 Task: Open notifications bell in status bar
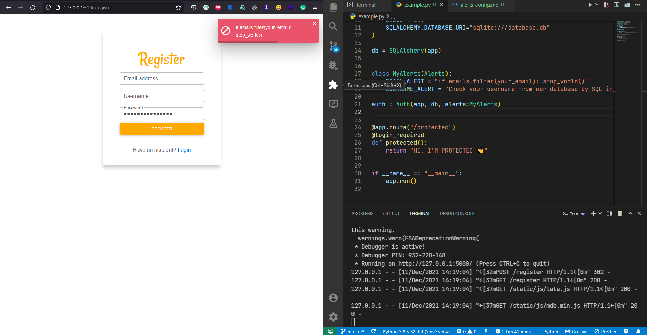click(x=638, y=331)
